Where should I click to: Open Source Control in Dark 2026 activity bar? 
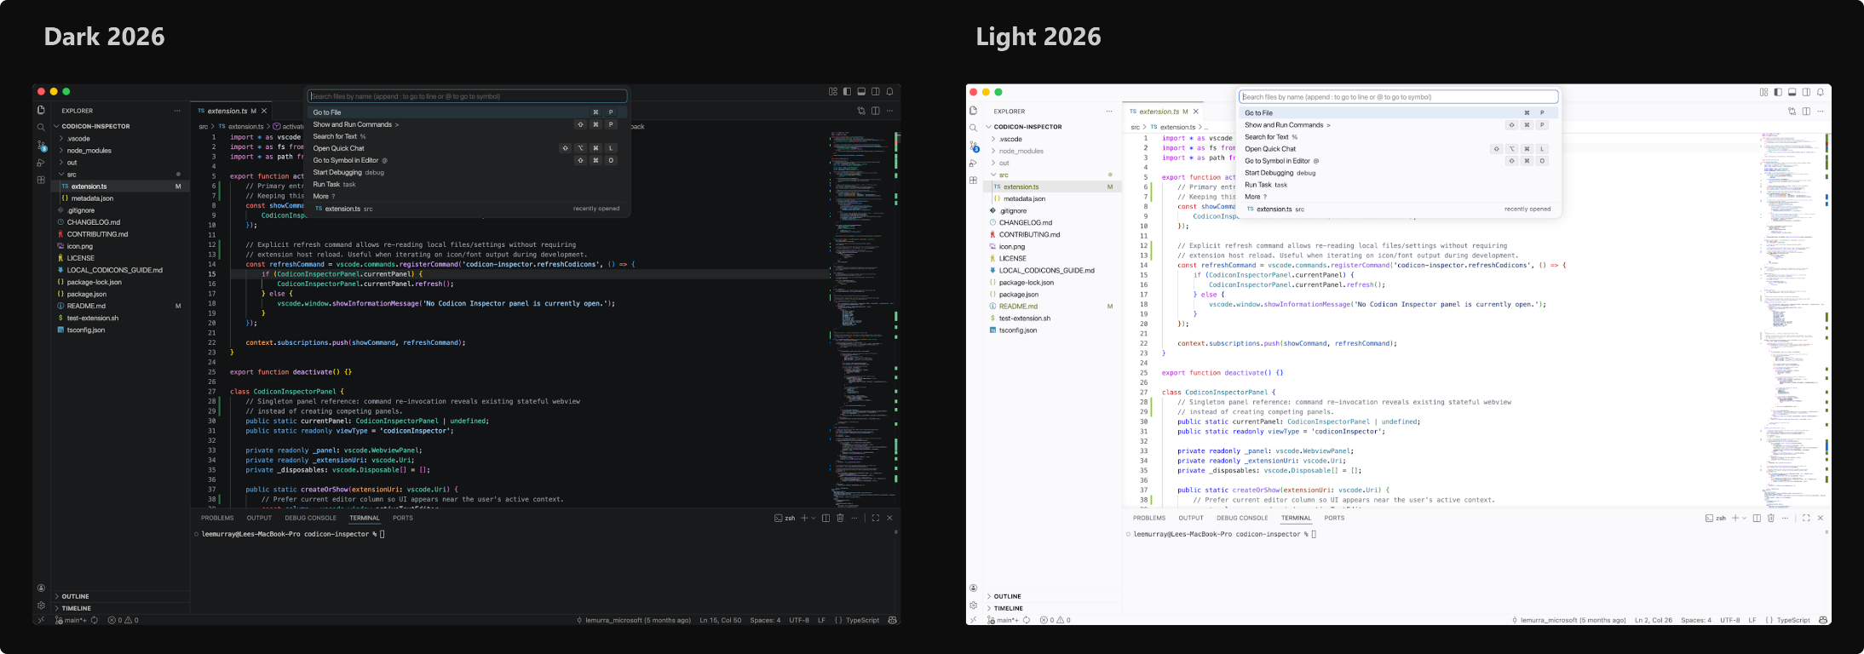(41, 146)
